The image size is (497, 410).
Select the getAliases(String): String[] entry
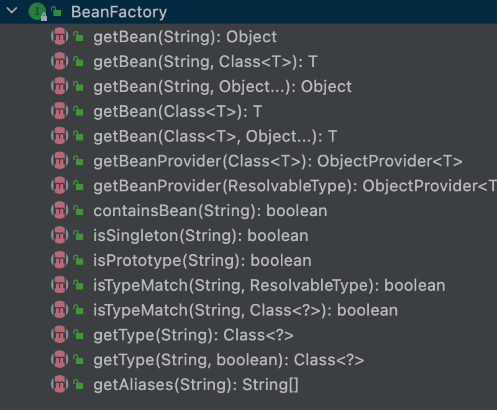(x=196, y=385)
